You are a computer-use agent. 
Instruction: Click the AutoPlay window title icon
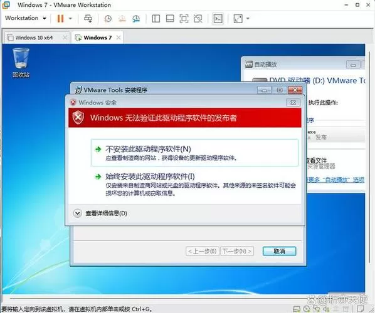click(249, 64)
